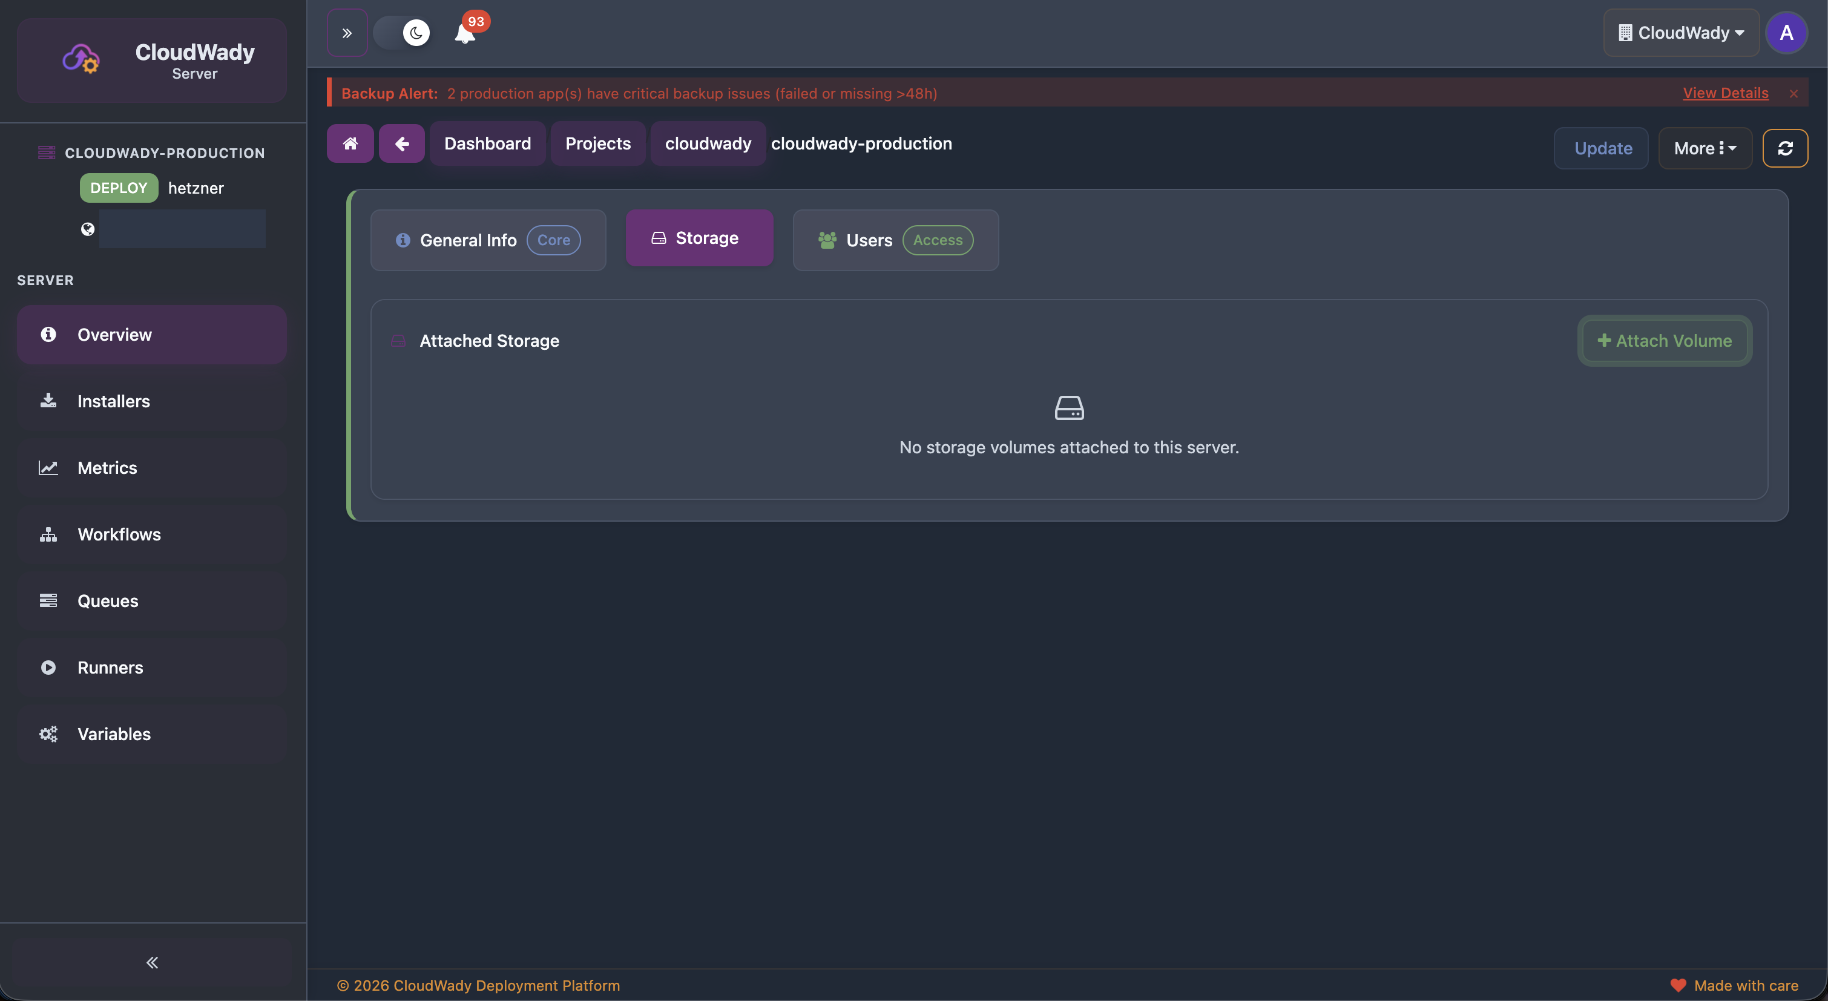Click the user avatar A

pyautogui.click(x=1786, y=33)
